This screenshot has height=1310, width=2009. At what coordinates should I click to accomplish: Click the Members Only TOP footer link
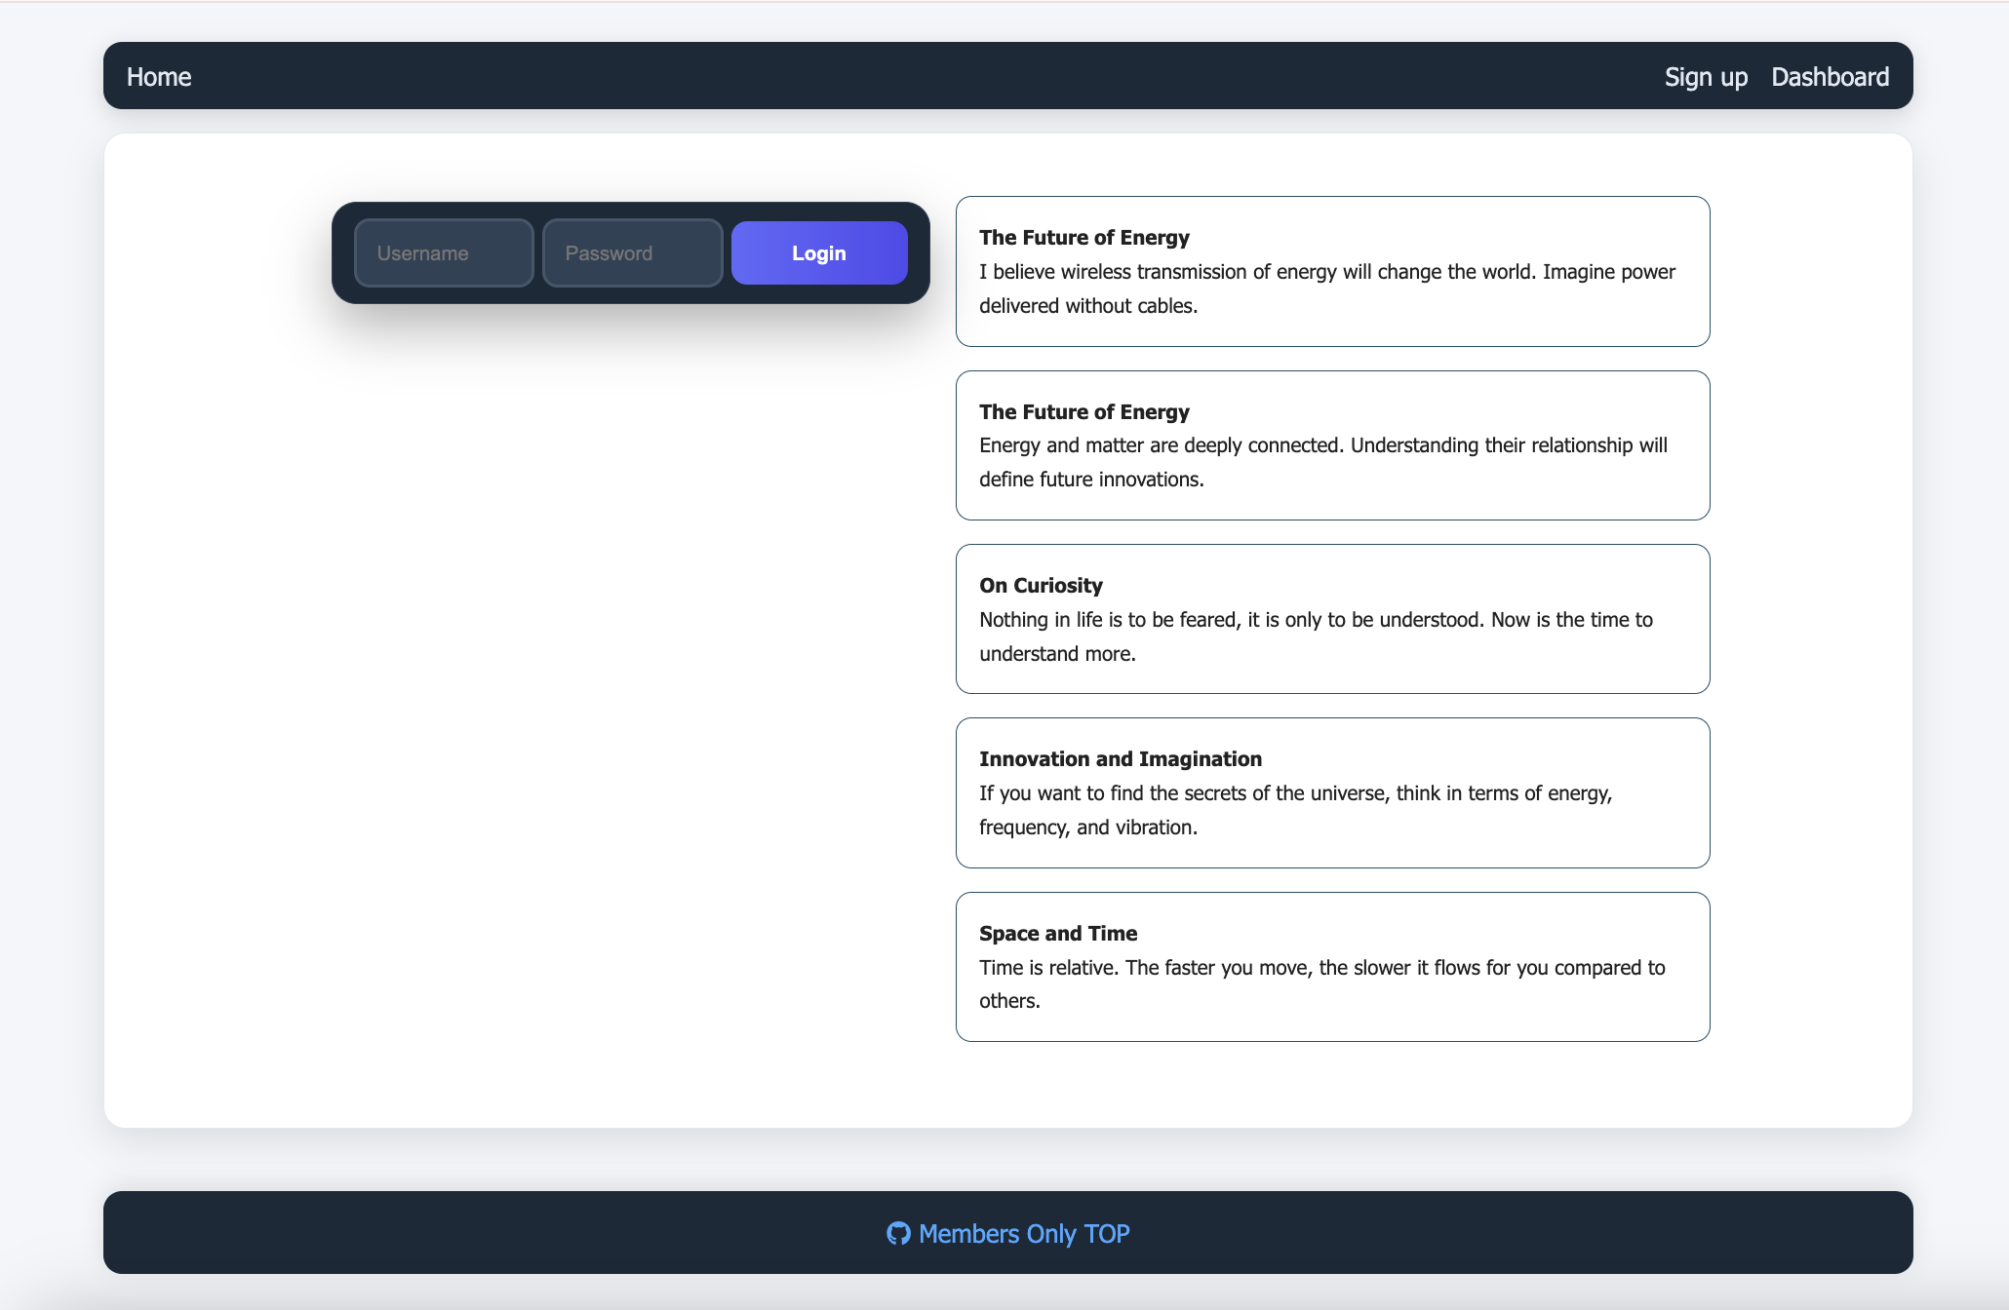pos(1023,1234)
